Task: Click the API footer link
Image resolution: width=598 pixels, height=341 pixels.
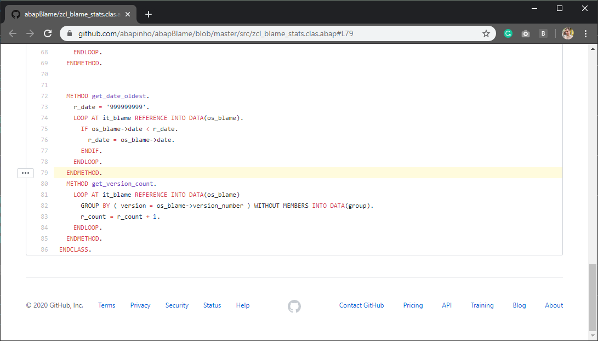Action: click(447, 305)
